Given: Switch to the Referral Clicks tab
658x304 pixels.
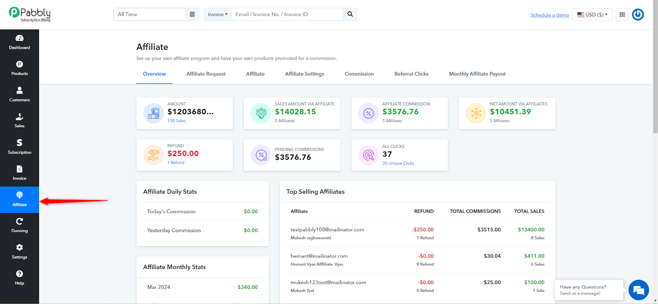Looking at the screenshot, I should coord(411,74).
